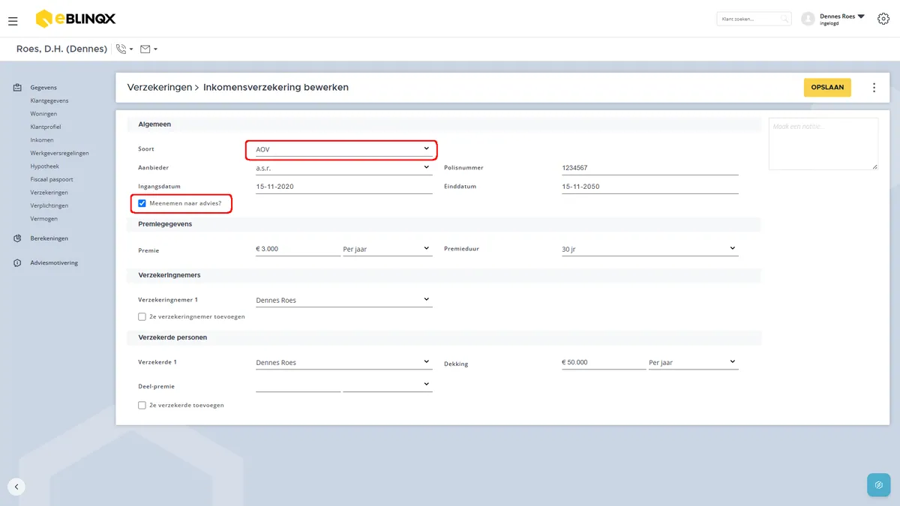Open the Soort dropdown showing AOV

point(343,150)
